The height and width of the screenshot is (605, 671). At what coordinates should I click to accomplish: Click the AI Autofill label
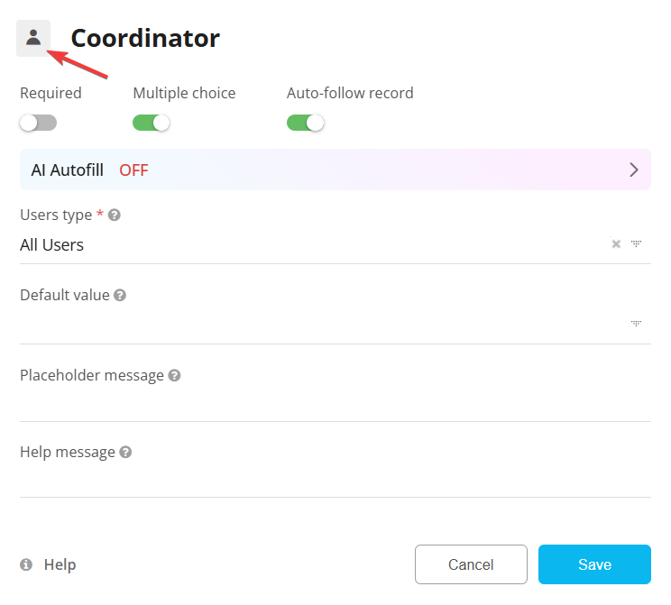68,170
